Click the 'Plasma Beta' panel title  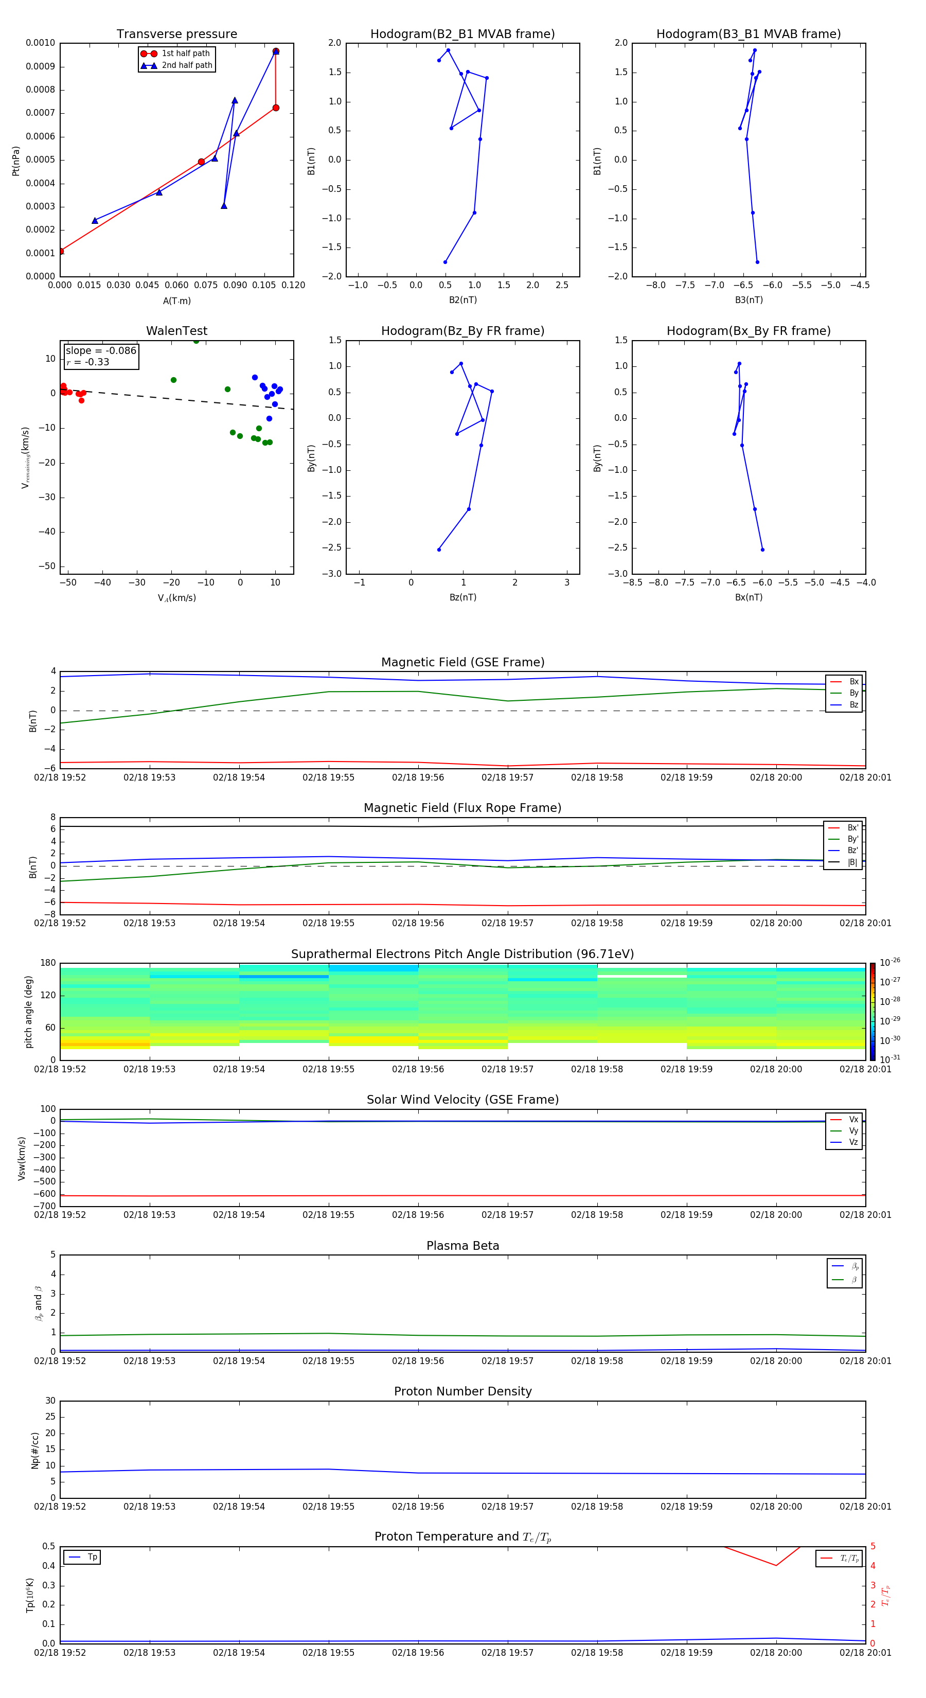point(462,1246)
